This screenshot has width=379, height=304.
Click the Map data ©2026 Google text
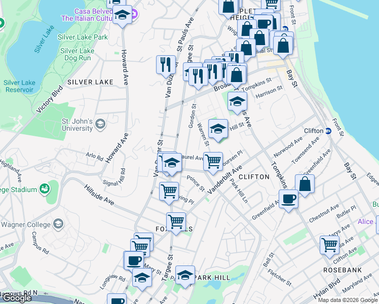[348, 300]
